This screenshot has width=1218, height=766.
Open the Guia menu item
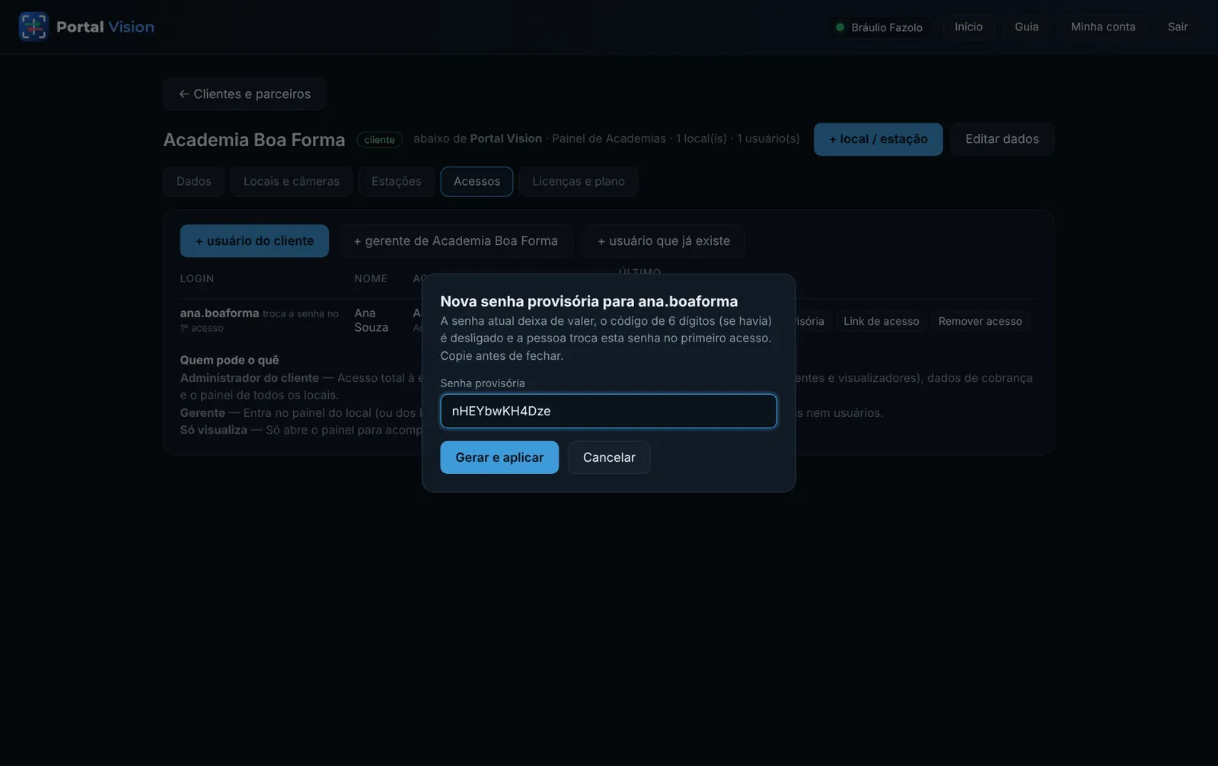1026,27
